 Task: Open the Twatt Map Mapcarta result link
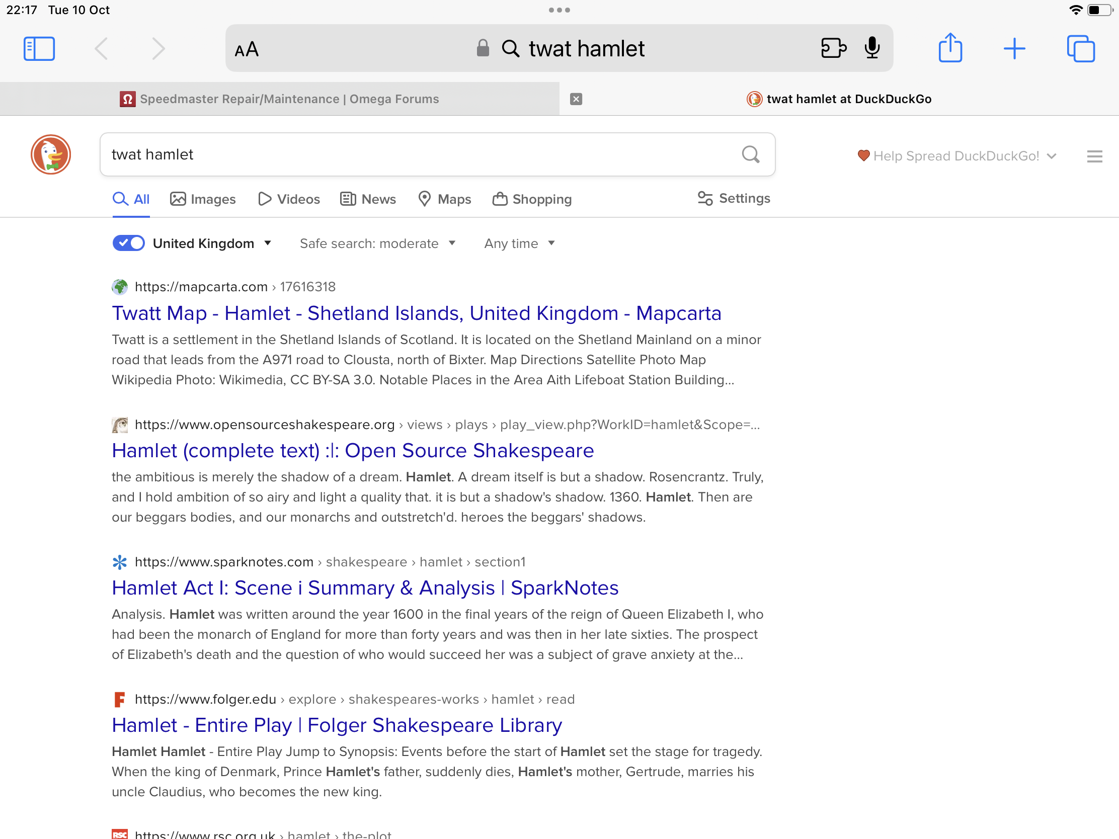click(416, 313)
